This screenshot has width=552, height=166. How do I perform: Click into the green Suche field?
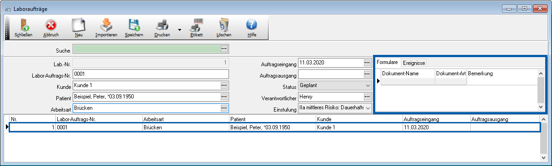(146, 49)
